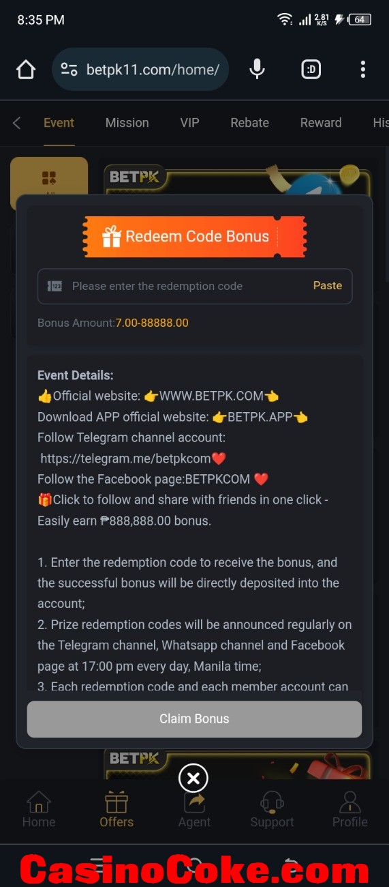The height and width of the screenshot is (887, 389).
Task: Click the Claim Bonus button
Action: click(x=194, y=719)
